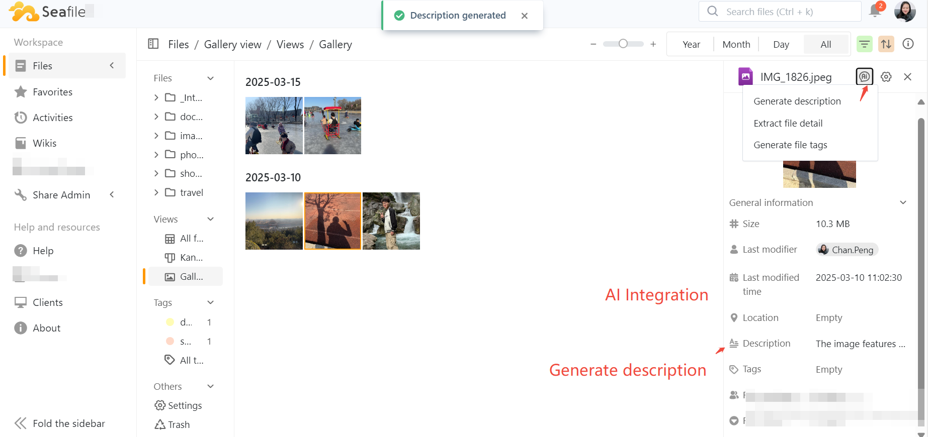
Task: Select Generate file tags menu option
Action: [x=790, y=145]
